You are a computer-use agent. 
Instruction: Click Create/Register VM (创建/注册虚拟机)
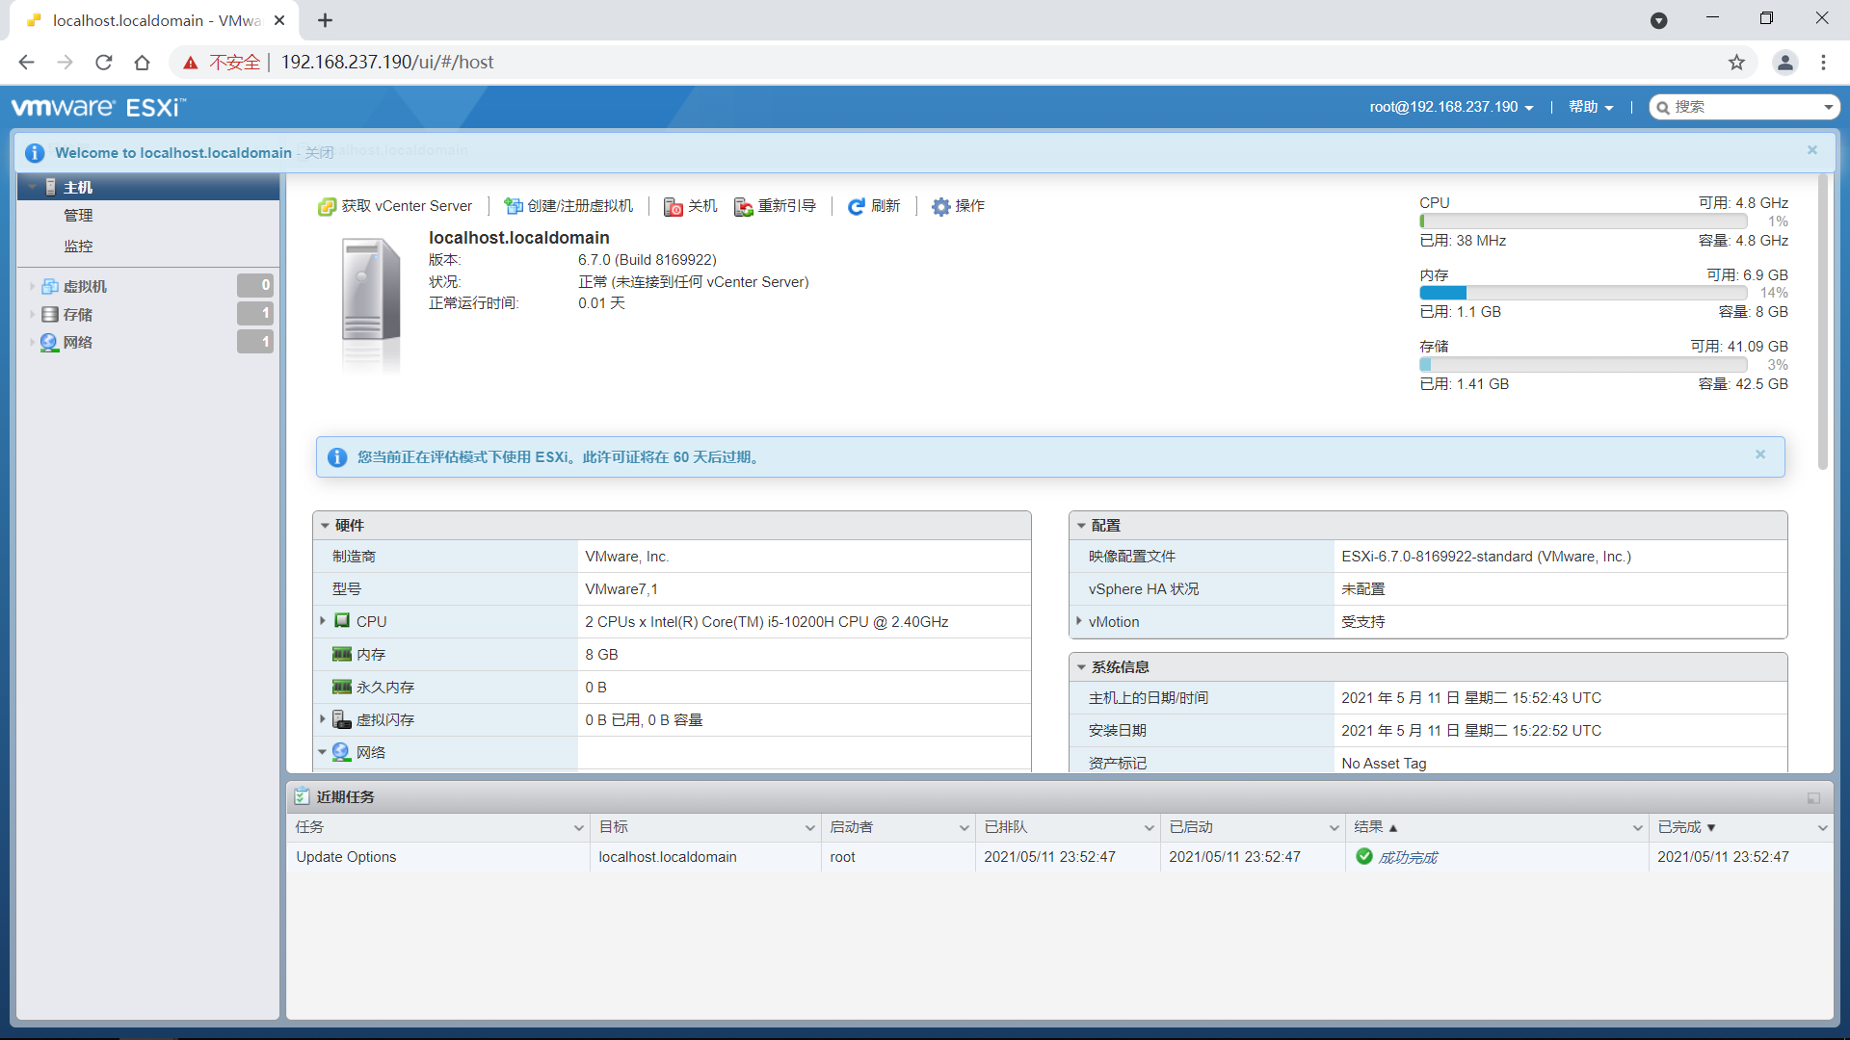(568, 206)
